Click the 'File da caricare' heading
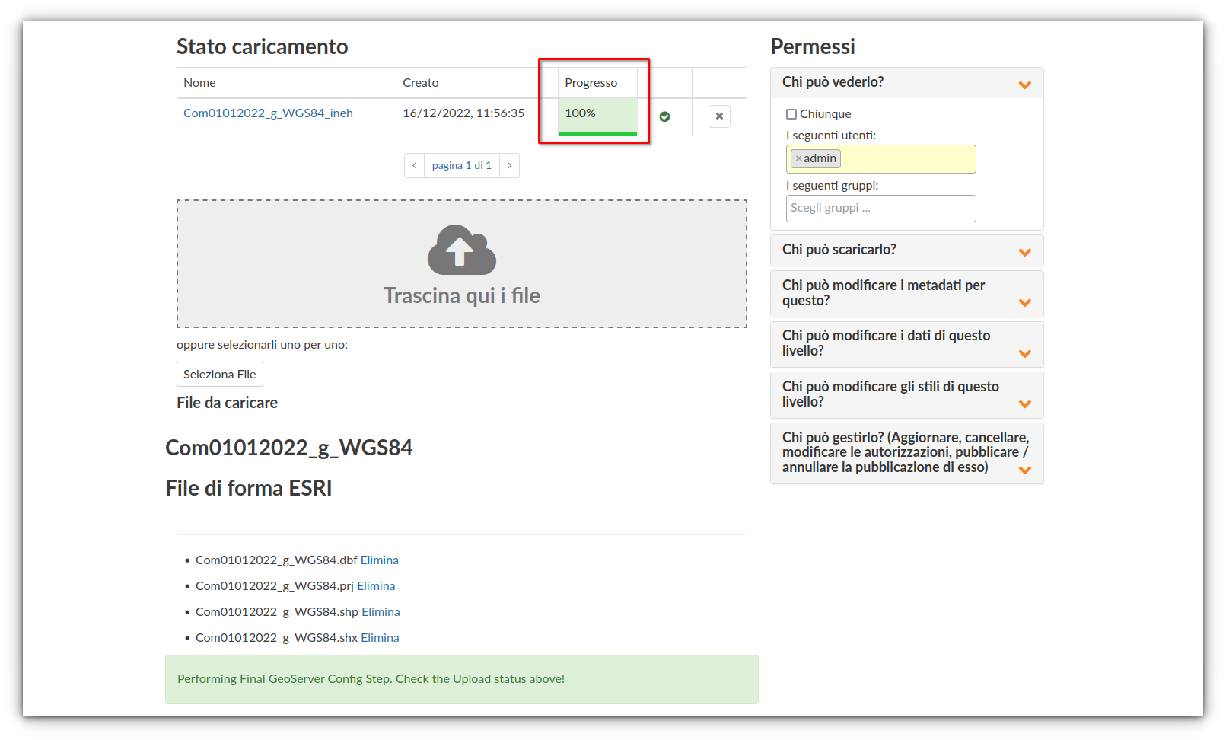This screenshot has width=1226, height=740. point(228,403)
